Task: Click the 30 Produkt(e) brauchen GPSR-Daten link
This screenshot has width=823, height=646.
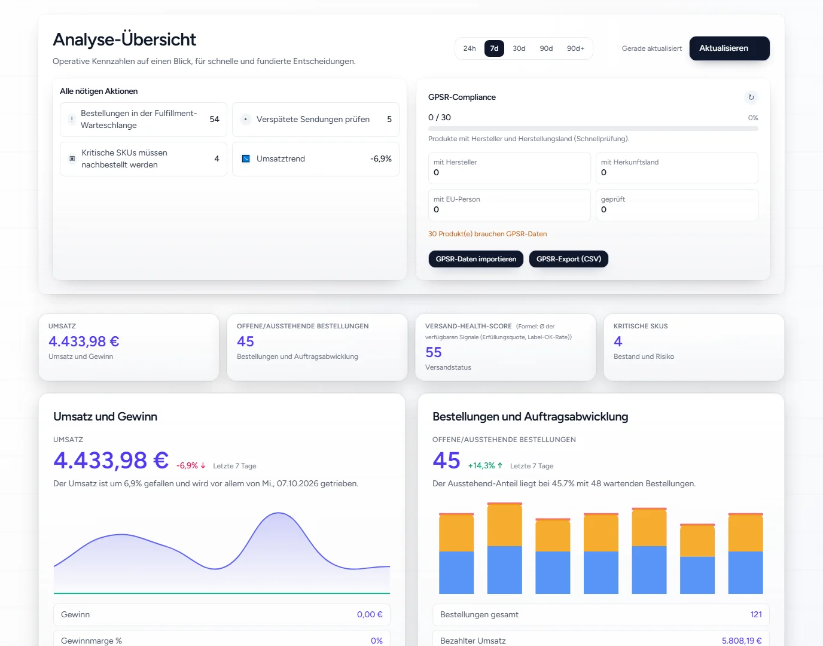Action: click(487, 234)
